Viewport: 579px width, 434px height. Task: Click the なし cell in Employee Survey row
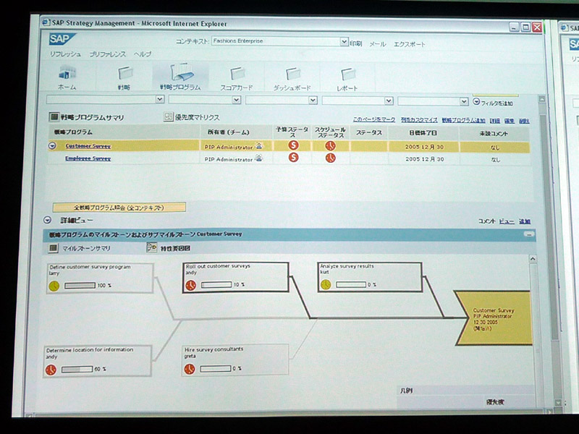(x=495, y=160)
